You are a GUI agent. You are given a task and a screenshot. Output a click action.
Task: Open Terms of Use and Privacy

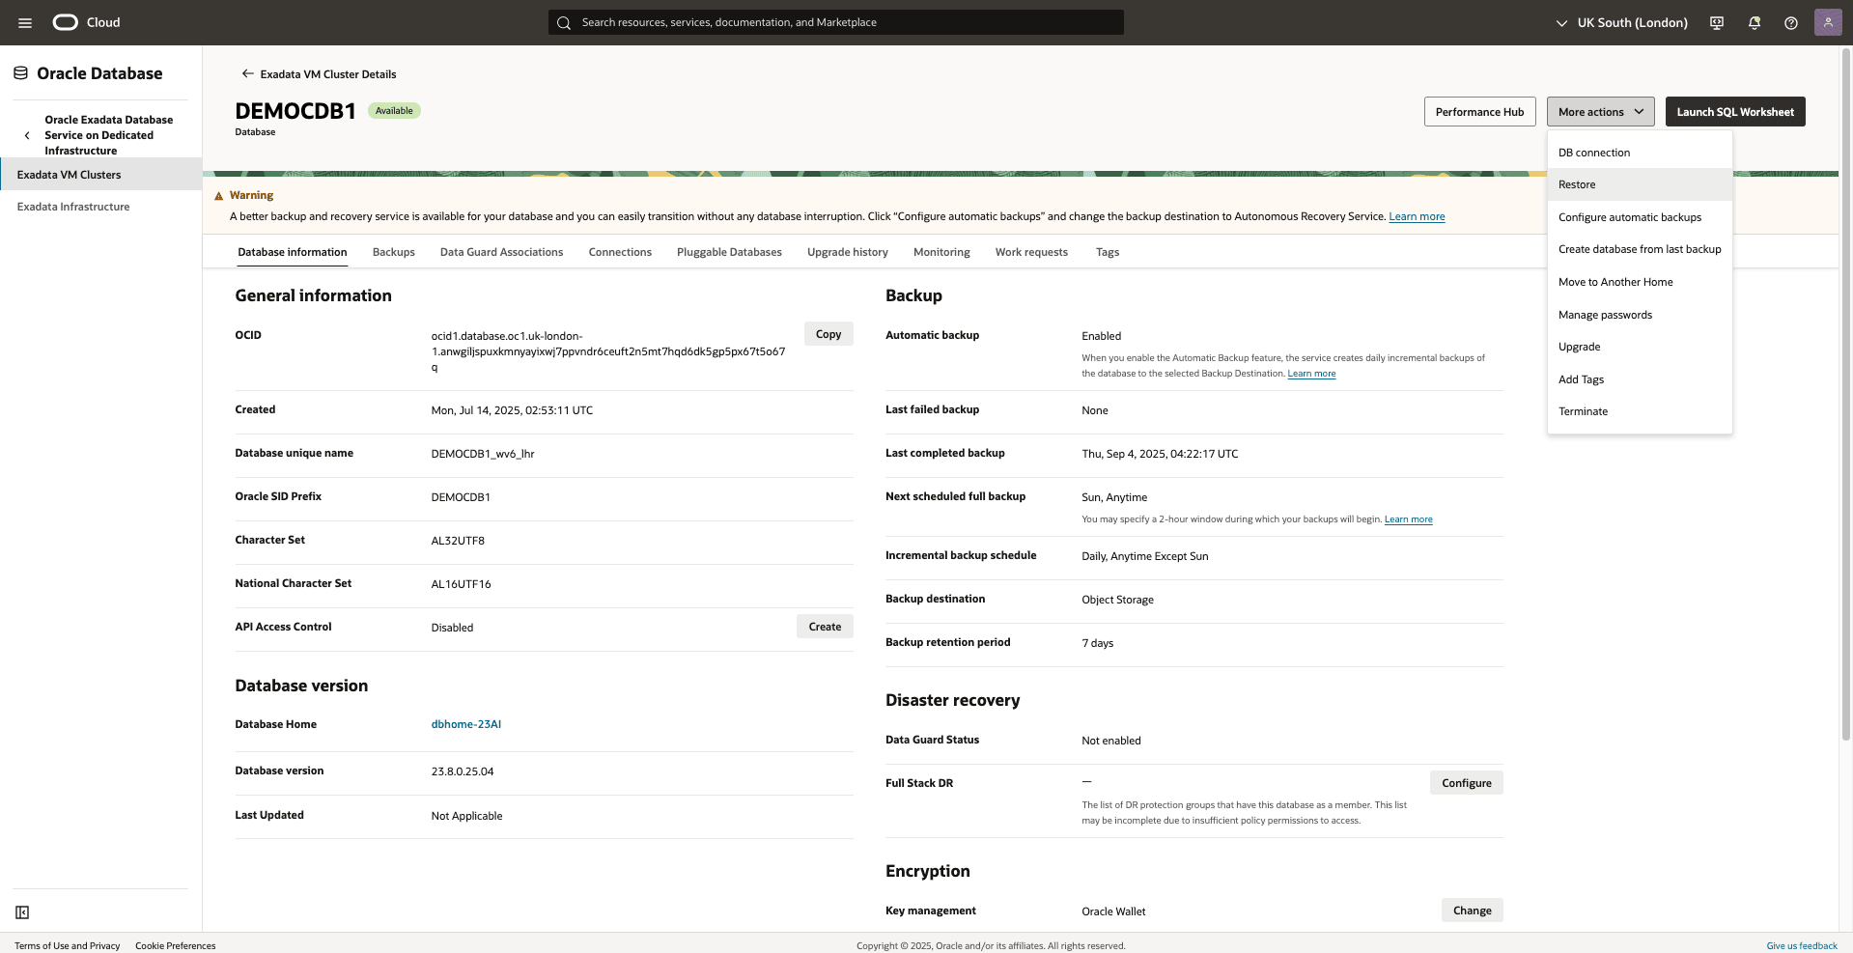coord(68,946)
